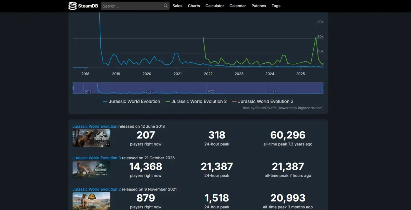Click the Jurassic World Evolution 2 thumbnail
411x210 pixels.
pyautogui.click(x=91, y=201)
